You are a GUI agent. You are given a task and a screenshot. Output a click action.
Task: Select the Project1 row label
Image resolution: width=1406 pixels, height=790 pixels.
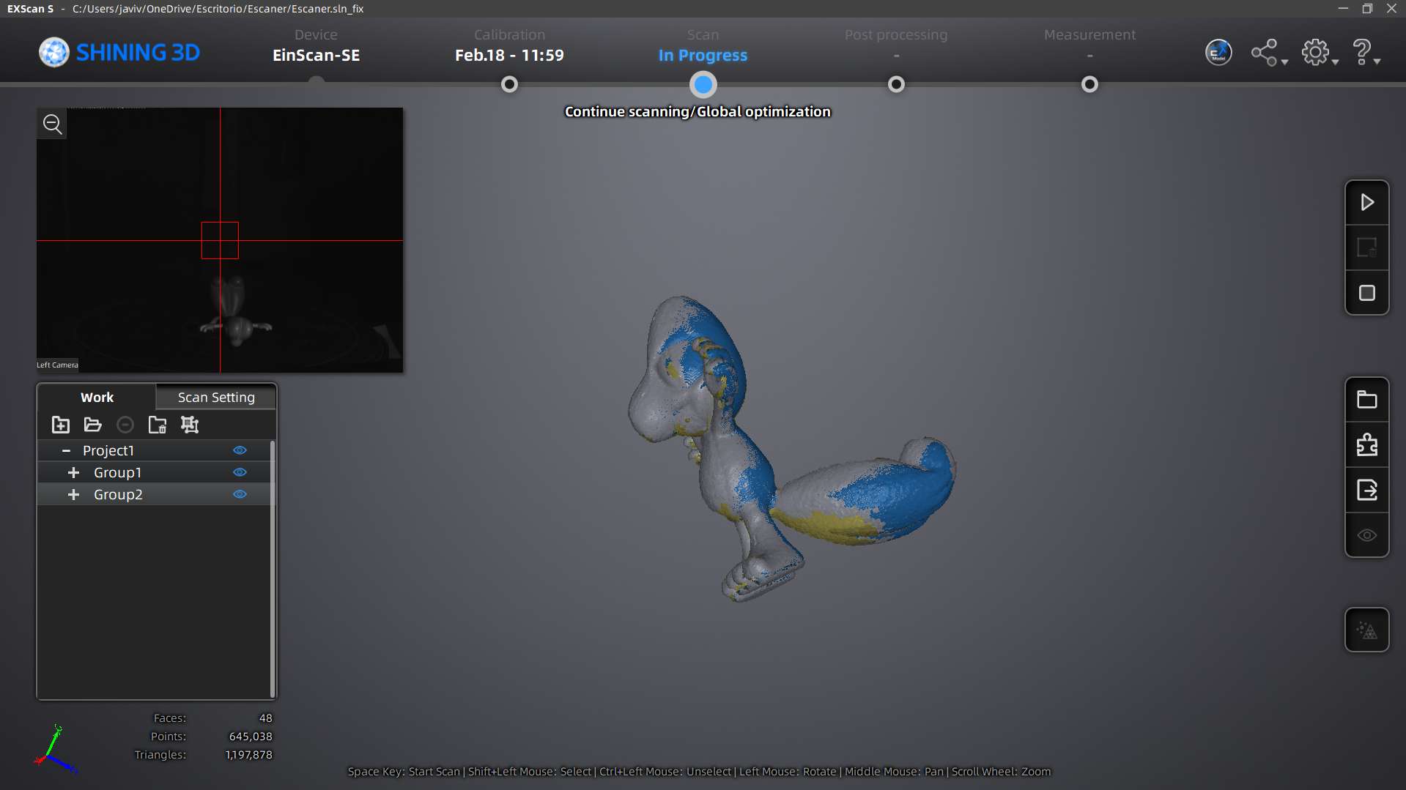[x=108, y=450]
